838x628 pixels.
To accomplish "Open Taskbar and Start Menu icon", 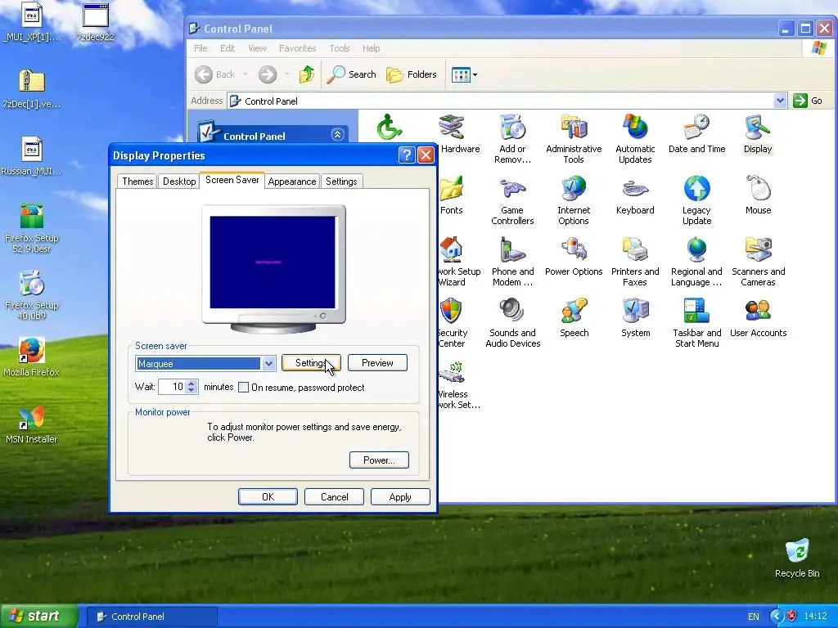I will coord(696,323).
